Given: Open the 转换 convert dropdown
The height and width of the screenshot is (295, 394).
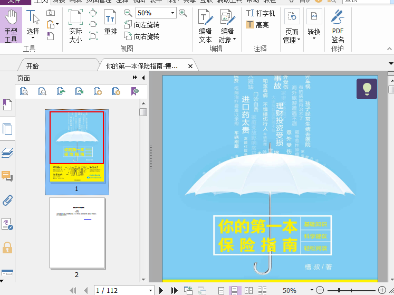Looking at the screenshot, I should 314,25.
